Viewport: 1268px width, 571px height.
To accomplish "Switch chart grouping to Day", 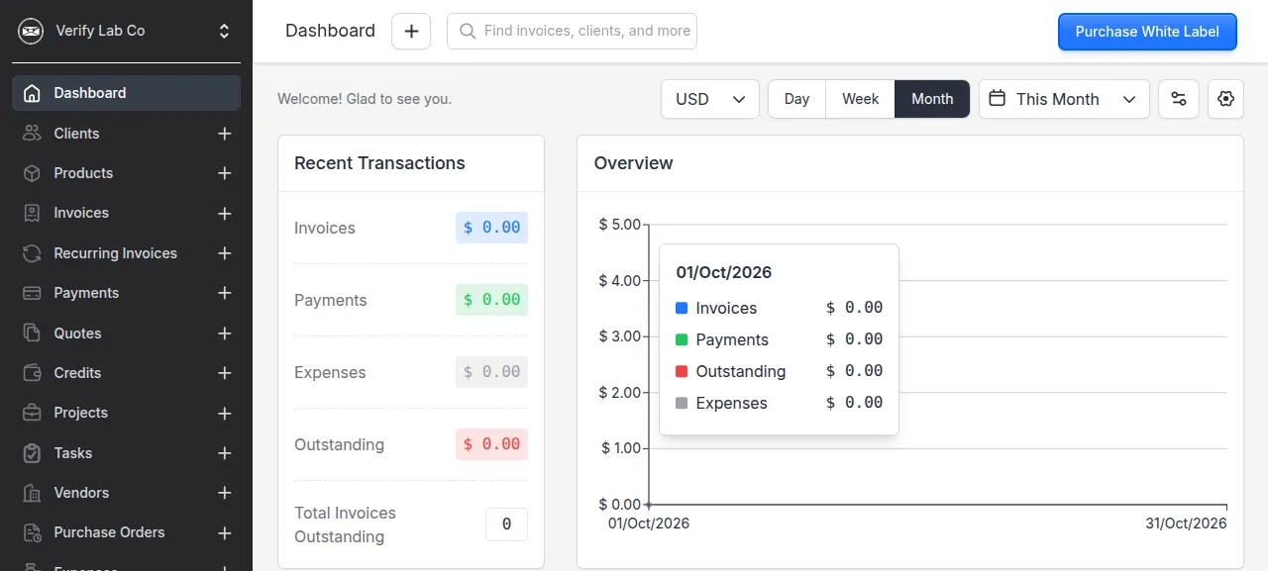I will (x=796, y=99).
